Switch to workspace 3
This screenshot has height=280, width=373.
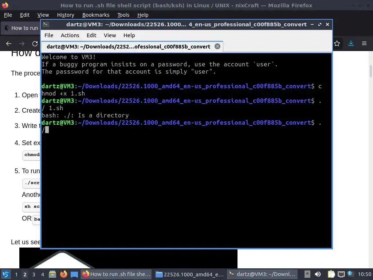click(x=34, y=275)
